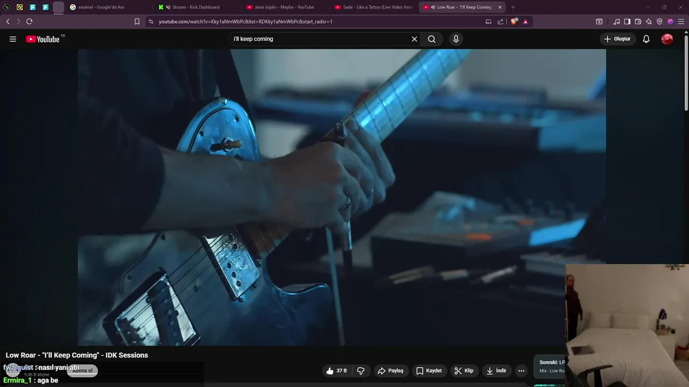Click the youtube.com address bar URL

(x=245, y=21)
